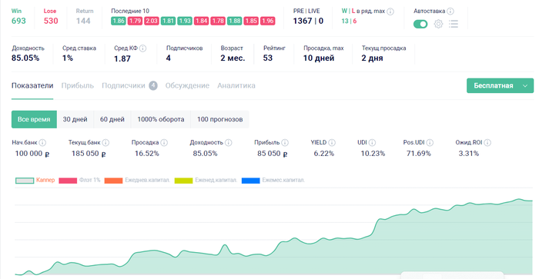Click the 185 050 ₽ current bank value
Image resolution: width=539 pixels, height=279 pixels.
[x=89, y=154]
